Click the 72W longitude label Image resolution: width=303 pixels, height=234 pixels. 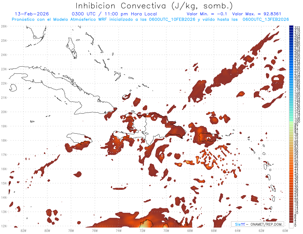coord(142,230)
